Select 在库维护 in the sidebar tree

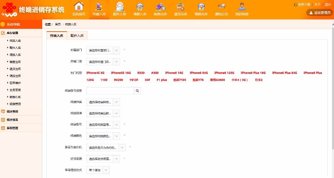point(15,83)
